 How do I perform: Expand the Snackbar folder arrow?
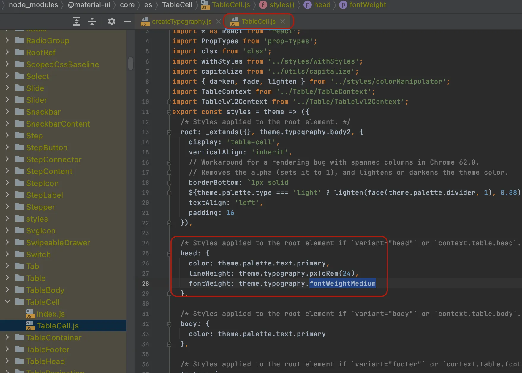click(7, 112)
